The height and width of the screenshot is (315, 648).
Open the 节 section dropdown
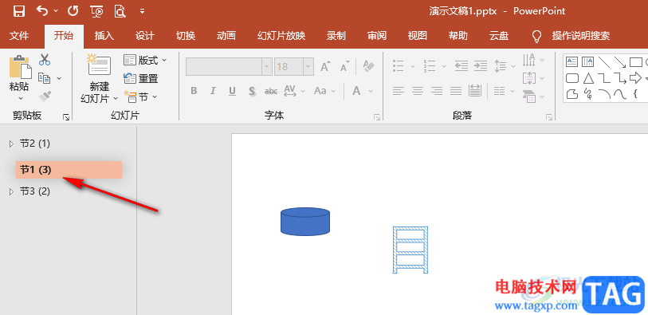coord(141,97)
